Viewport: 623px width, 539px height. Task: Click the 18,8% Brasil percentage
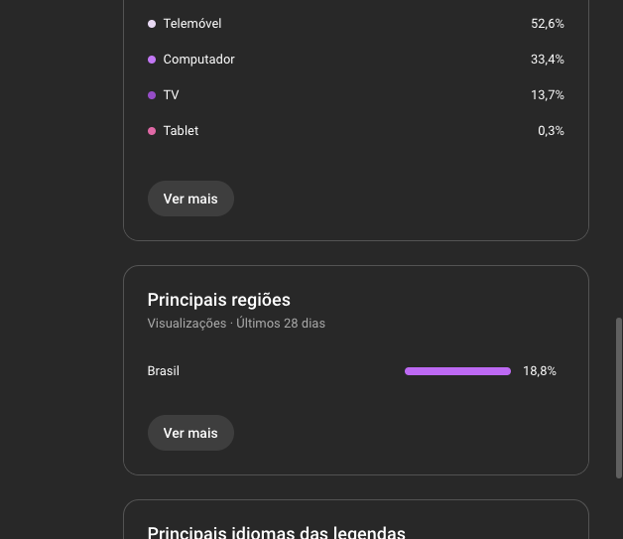[540, 371]
